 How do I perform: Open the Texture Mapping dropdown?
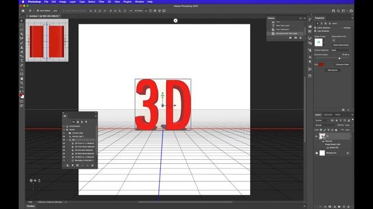coord(340,51)
